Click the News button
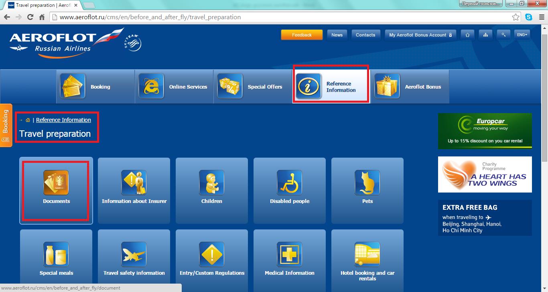Screen dimensions: 548x292 pyautogui.click(x=337, y=35)
